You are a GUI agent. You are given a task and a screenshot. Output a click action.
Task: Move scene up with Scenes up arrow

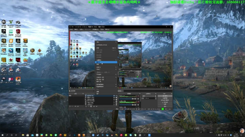[75, 106]
